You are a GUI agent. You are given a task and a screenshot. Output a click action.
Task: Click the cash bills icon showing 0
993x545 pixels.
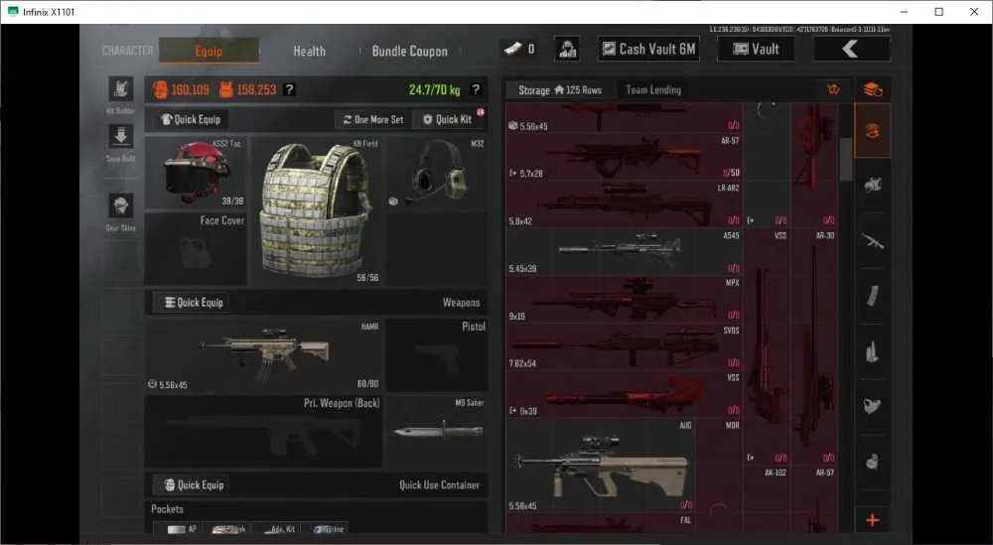(x=512, y=49)
